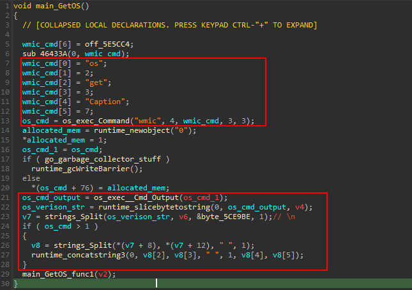Select the off_5E5CC4 offset reference

coord(90,44)
